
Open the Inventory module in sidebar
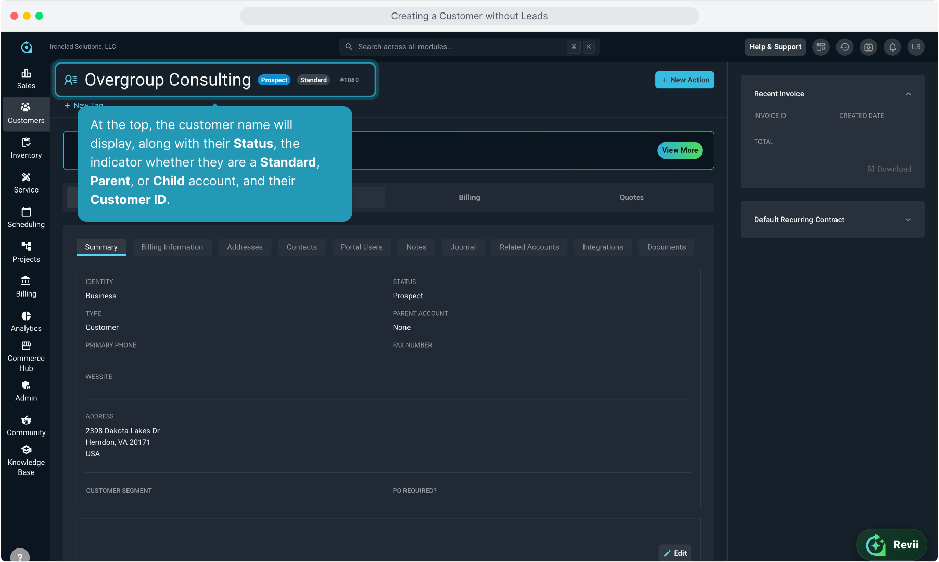pyautogui.click(x=26, y=148)
